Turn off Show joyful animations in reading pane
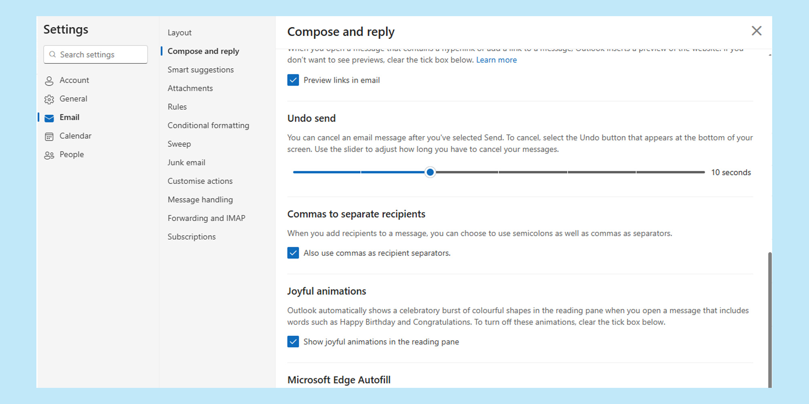 293,342
